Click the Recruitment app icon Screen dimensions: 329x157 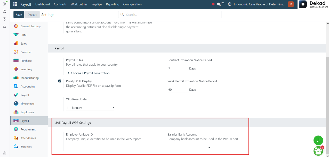(16, 129)
